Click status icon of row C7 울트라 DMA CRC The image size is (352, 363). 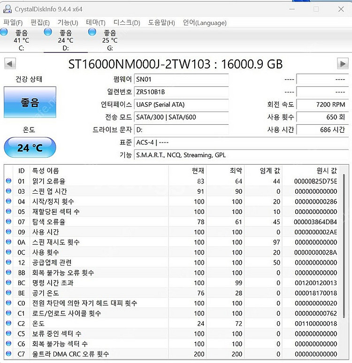point(8,354)
